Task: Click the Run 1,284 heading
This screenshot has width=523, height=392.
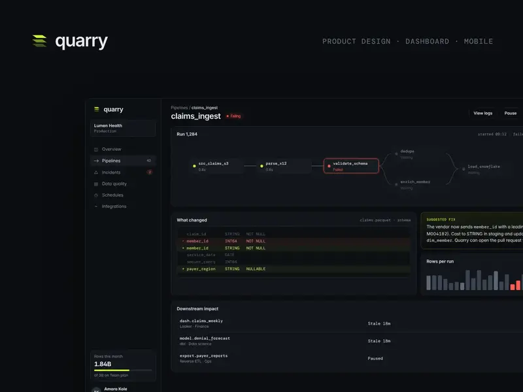Action: pos(187,134)
